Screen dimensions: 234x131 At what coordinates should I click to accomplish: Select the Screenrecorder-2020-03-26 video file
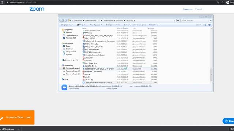(x=99, y=69)
